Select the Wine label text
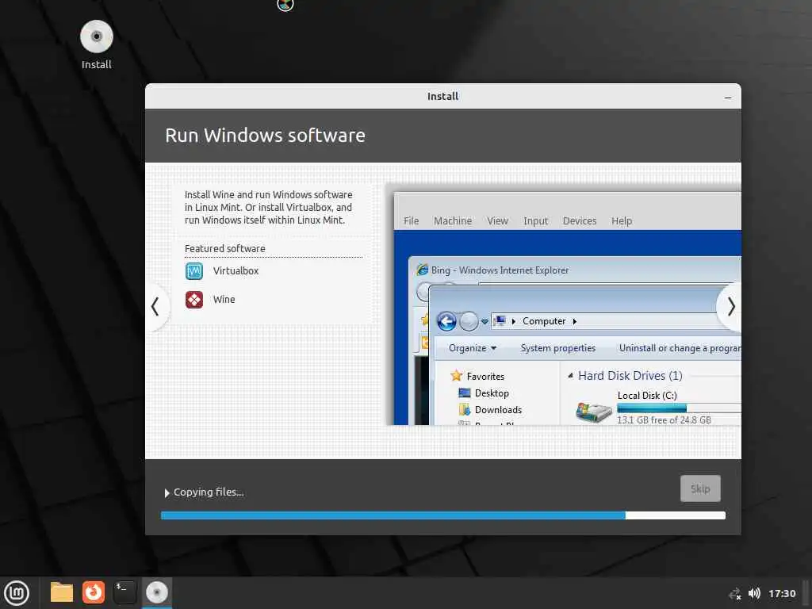The width and height of the screenshot is (812, 609). click(x=224, y=299)
